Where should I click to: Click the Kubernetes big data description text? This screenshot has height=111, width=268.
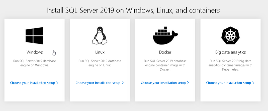pyautogui.click(x=230, y=65)
